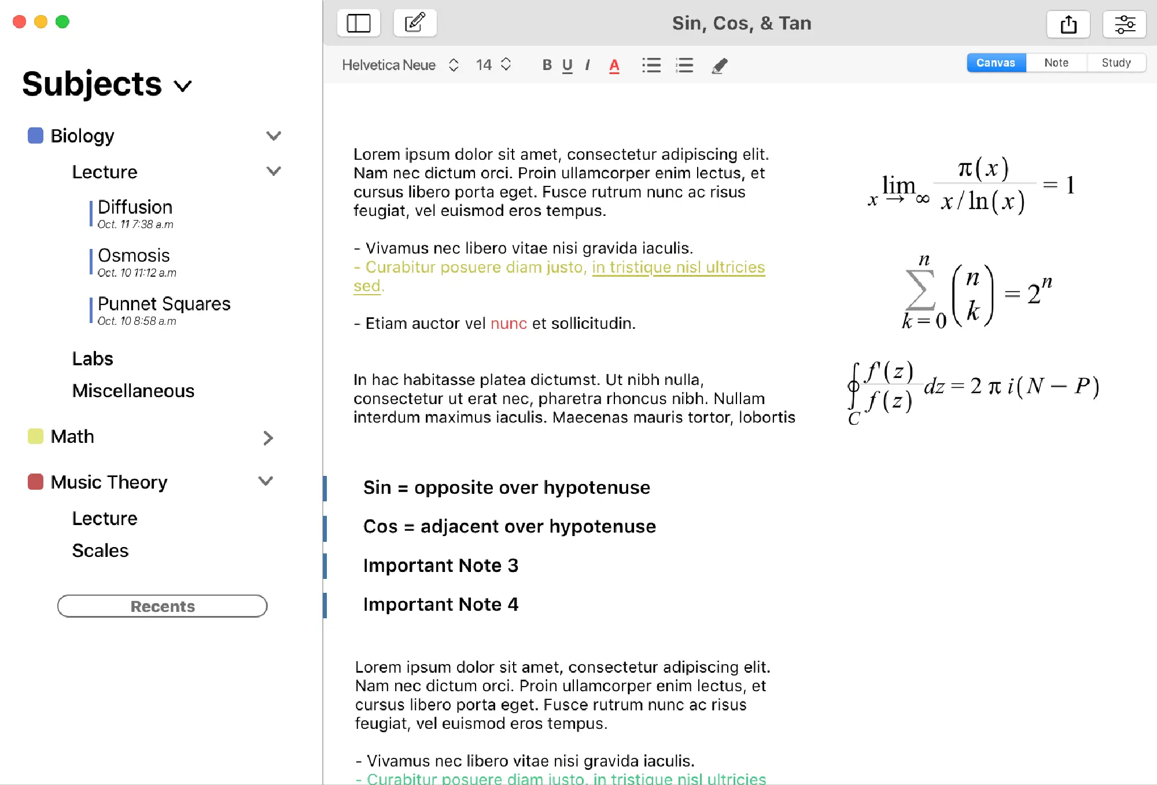
Task: Click the red Music Theory color swatch
Action: point(36,482)
